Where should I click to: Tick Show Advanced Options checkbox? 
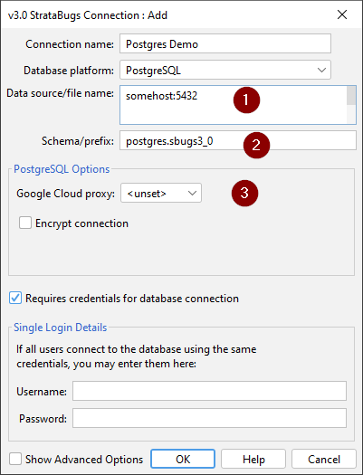tap(15, 459)
